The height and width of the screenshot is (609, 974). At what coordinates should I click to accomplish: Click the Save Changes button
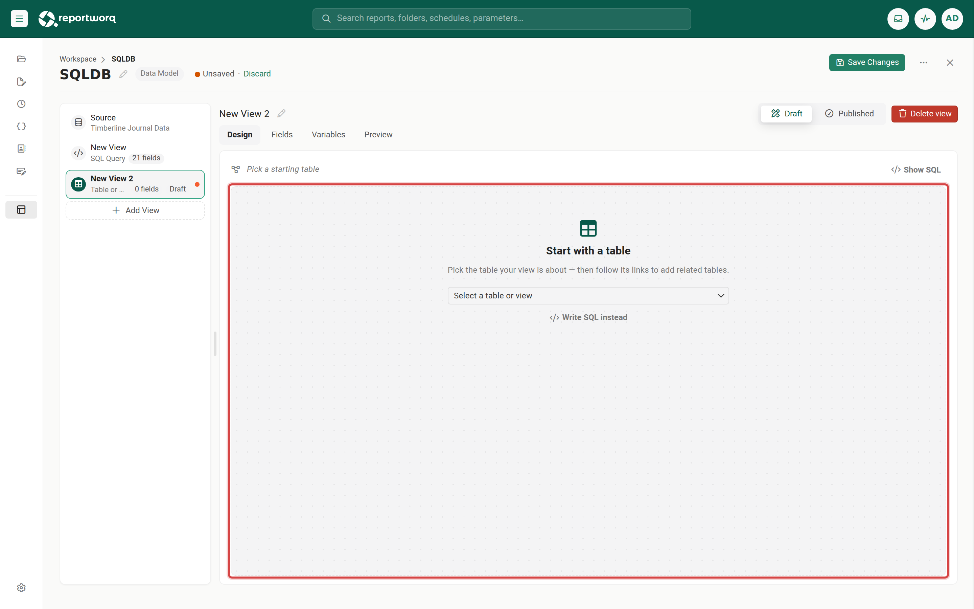[866, 63]
